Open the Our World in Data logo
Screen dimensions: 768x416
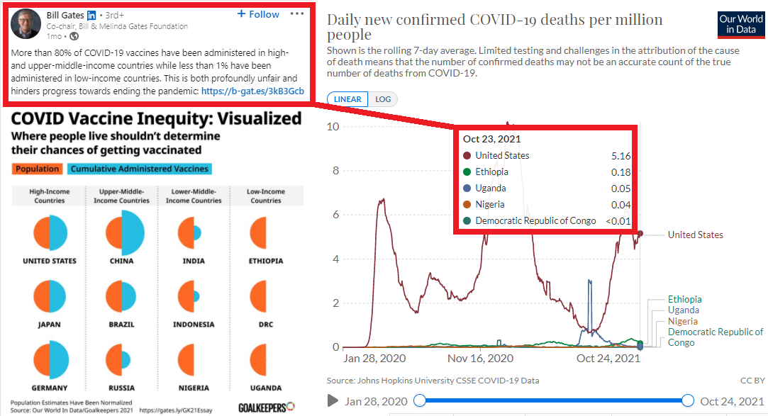pos(741,23)
